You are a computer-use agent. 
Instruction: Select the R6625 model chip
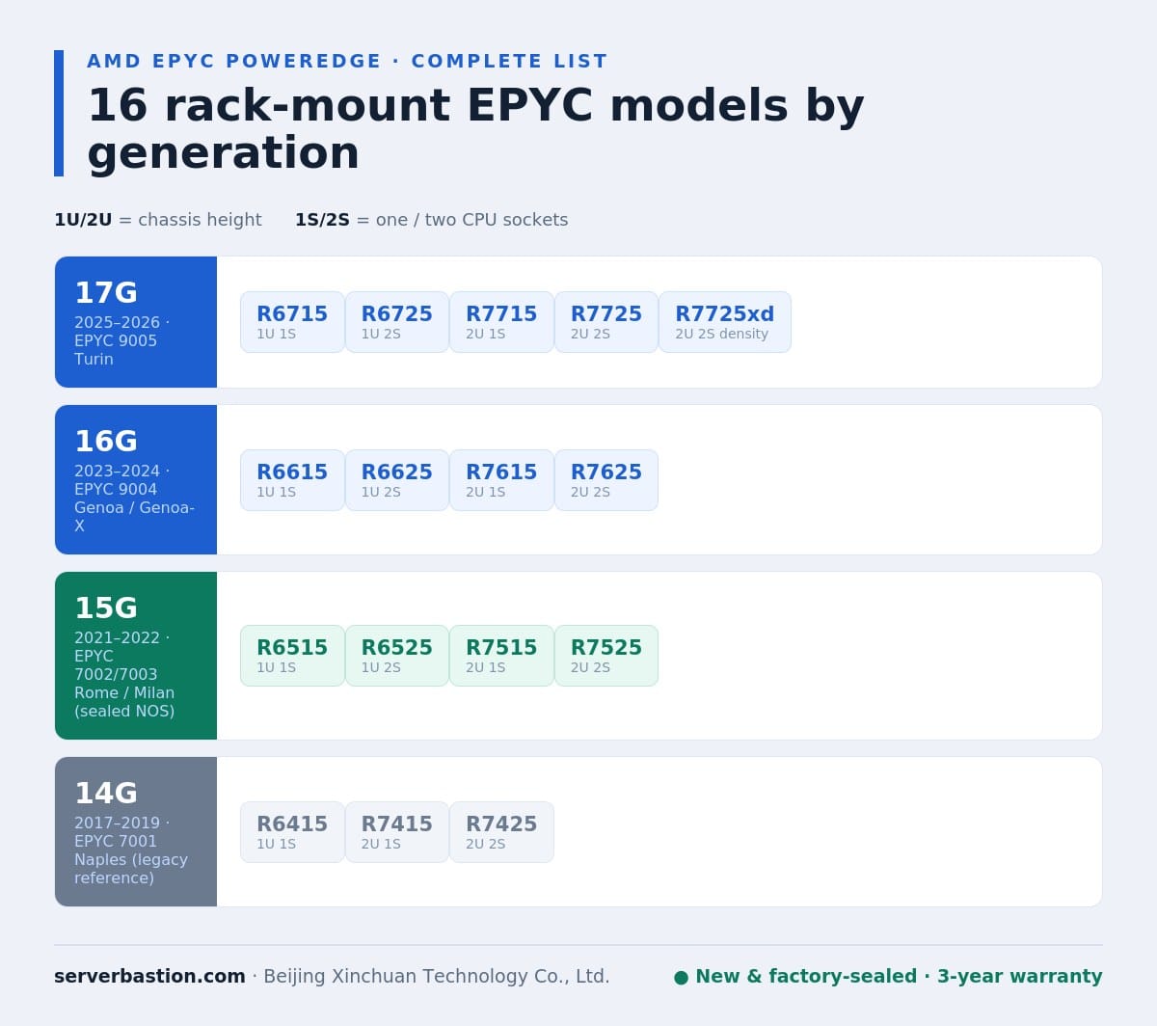point(397,480)
